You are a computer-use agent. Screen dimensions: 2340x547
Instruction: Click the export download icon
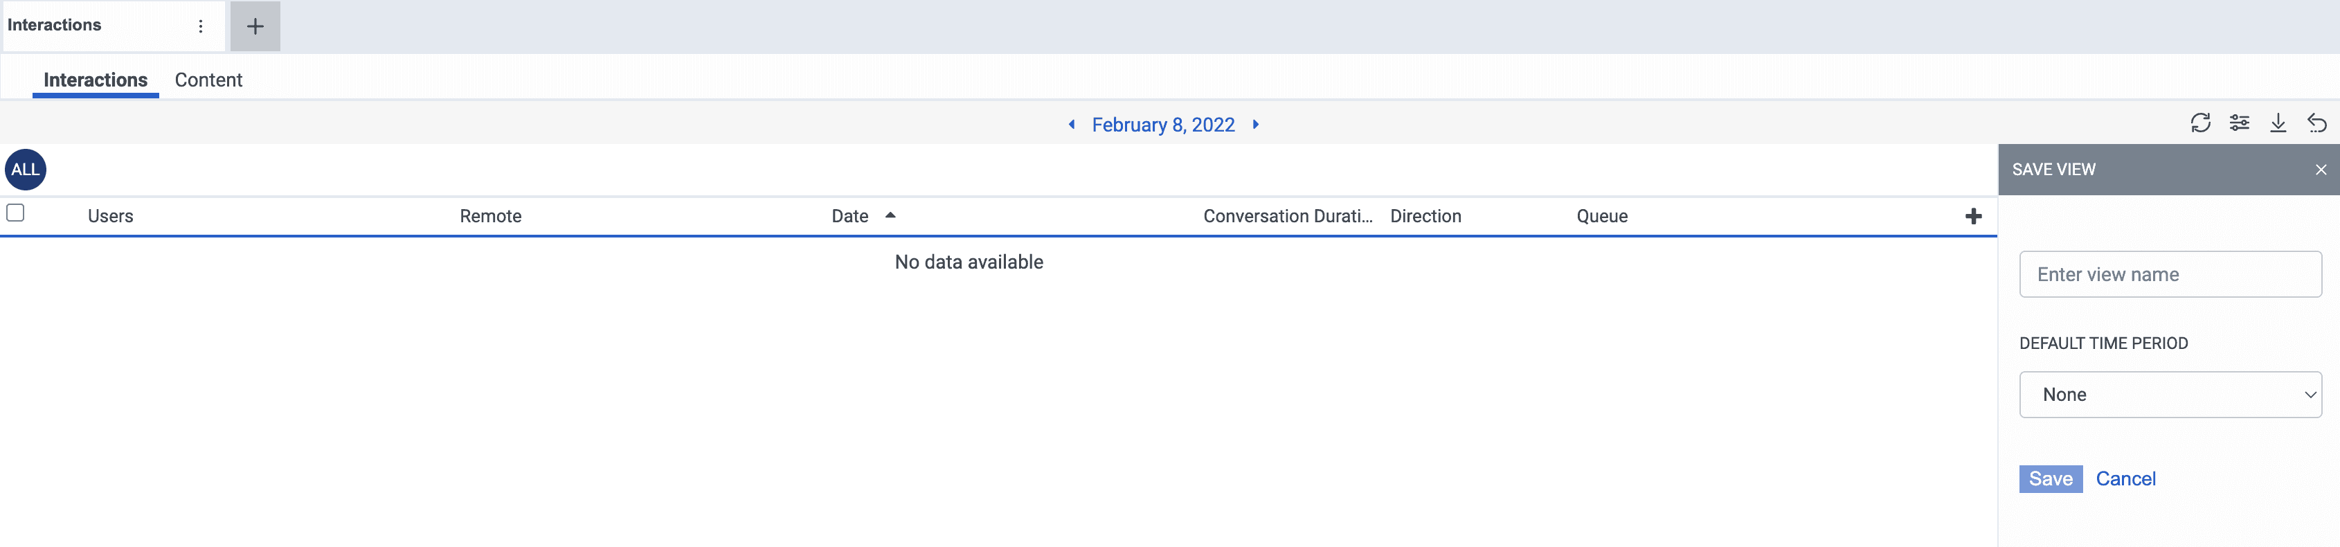[2278, 123]
